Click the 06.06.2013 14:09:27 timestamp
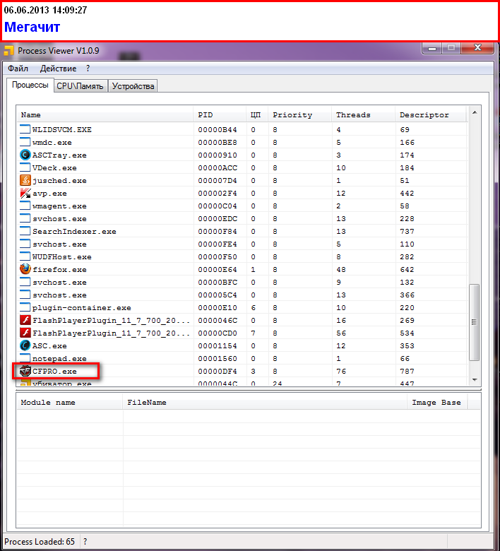 pyautogui.click(x=45, y=10)
